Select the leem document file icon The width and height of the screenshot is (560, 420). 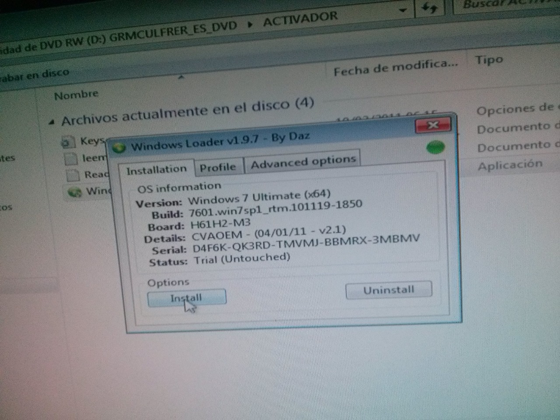click(x=70, y=159)
